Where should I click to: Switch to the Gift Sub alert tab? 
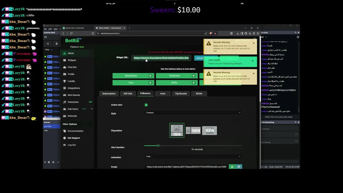[128, 94]
